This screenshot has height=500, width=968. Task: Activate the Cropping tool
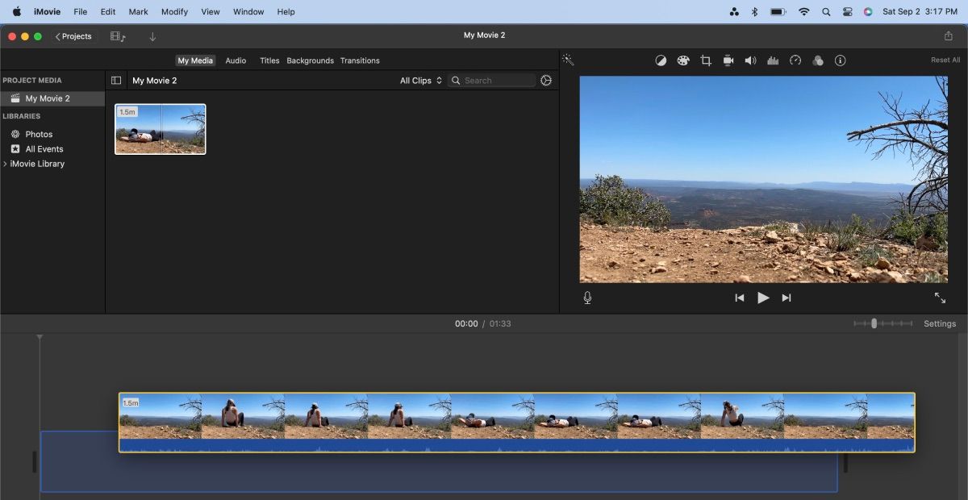(706, 60)
